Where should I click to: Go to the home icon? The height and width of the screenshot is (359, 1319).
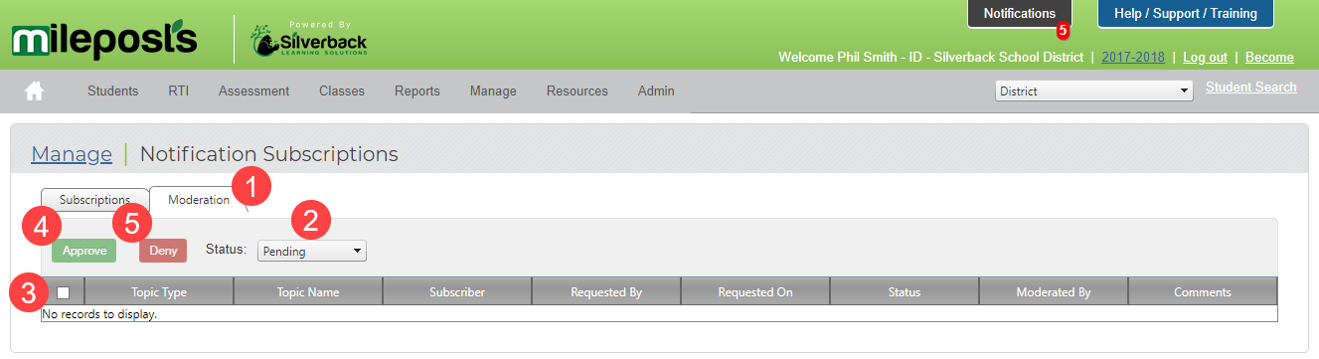35,91
